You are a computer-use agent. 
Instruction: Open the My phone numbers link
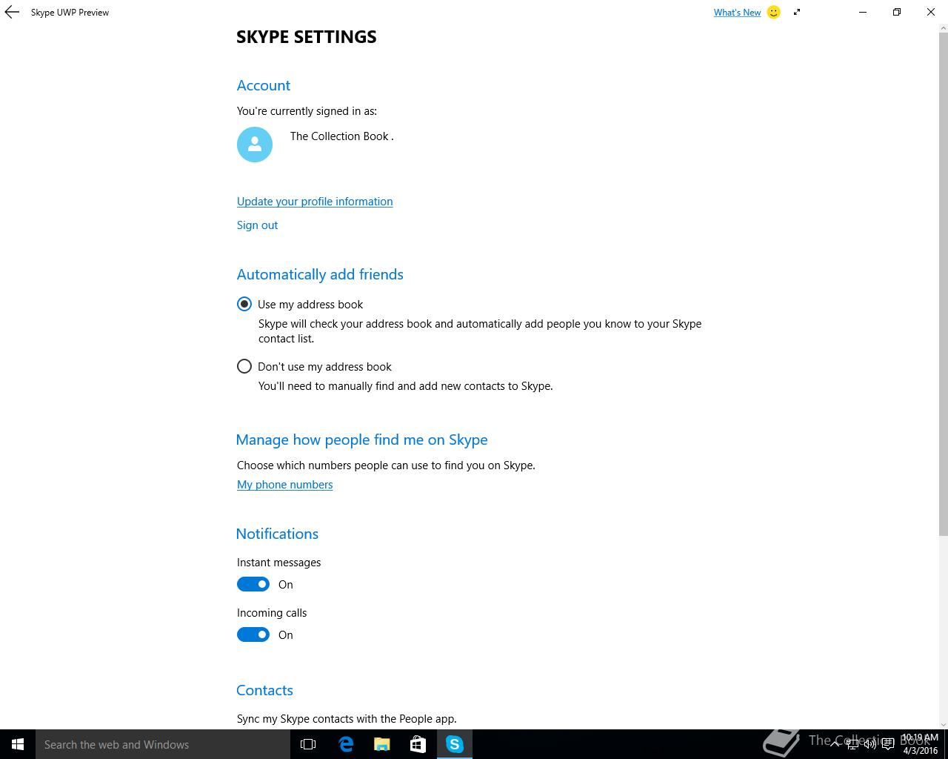284,485
